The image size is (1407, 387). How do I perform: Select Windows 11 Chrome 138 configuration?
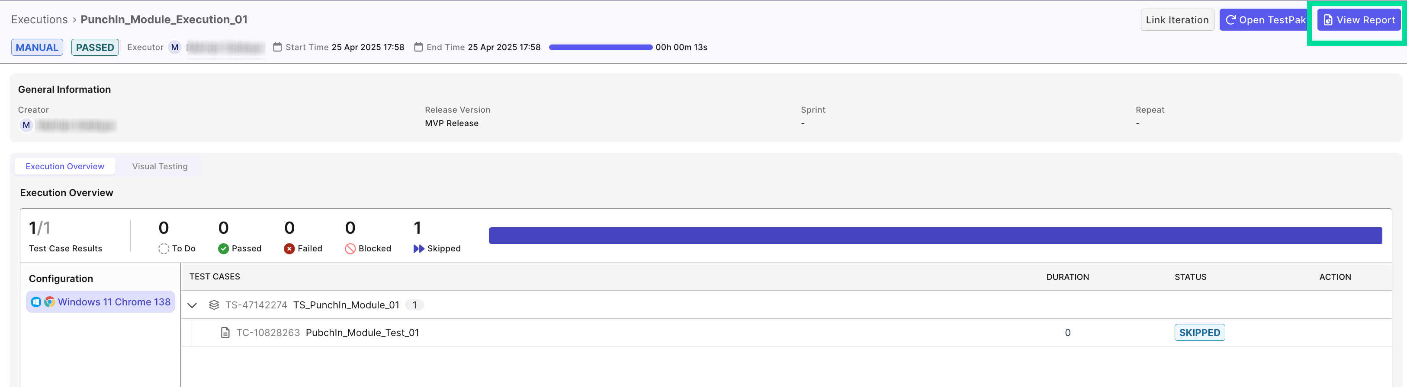point(100,302)
